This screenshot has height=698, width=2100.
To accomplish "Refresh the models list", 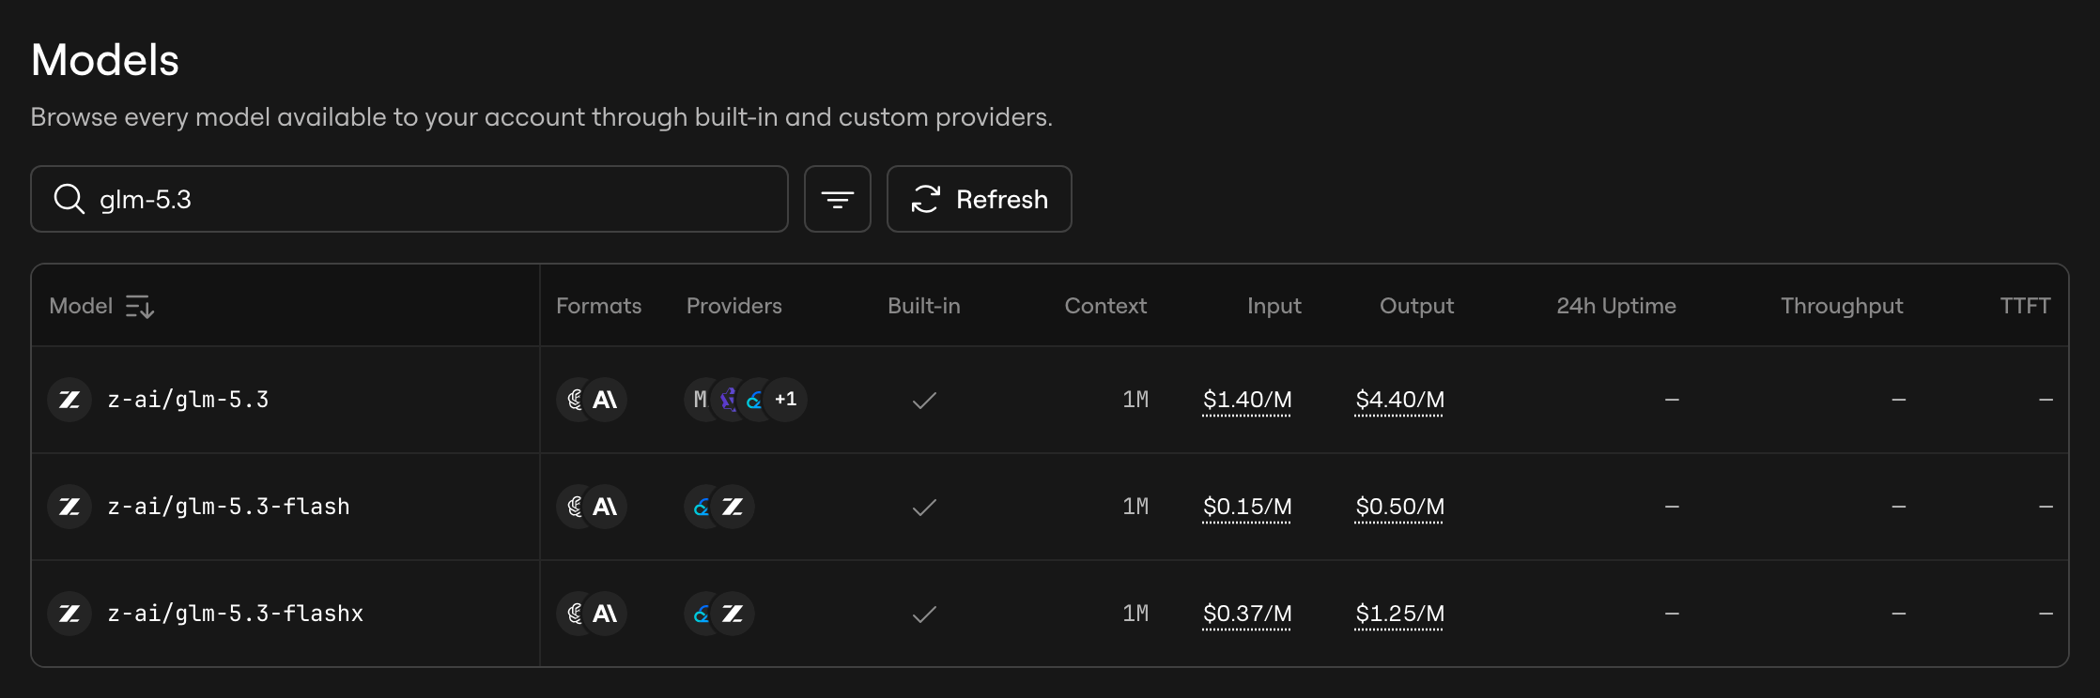I will coord(980,199).
